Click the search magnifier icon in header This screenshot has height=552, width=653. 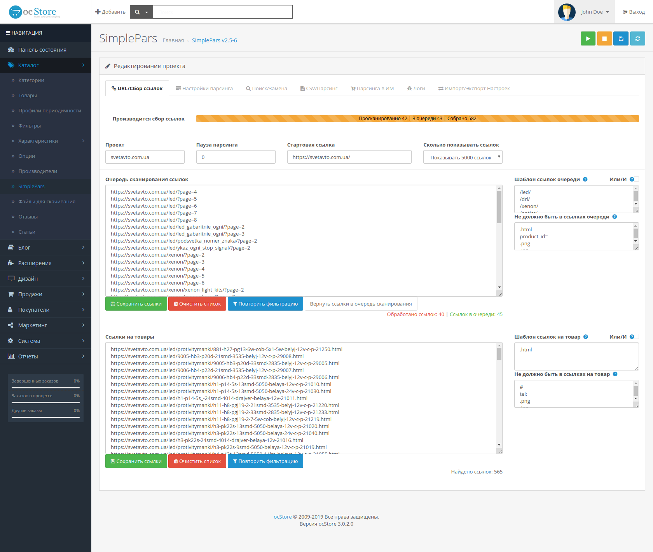tap(137, 12)
